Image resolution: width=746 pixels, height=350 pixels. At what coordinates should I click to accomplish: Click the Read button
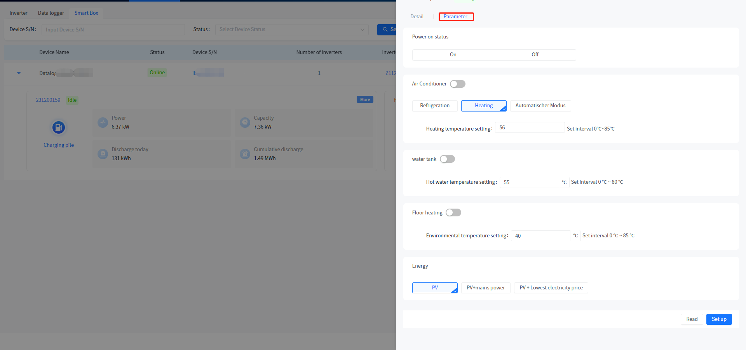click(692, 319)
